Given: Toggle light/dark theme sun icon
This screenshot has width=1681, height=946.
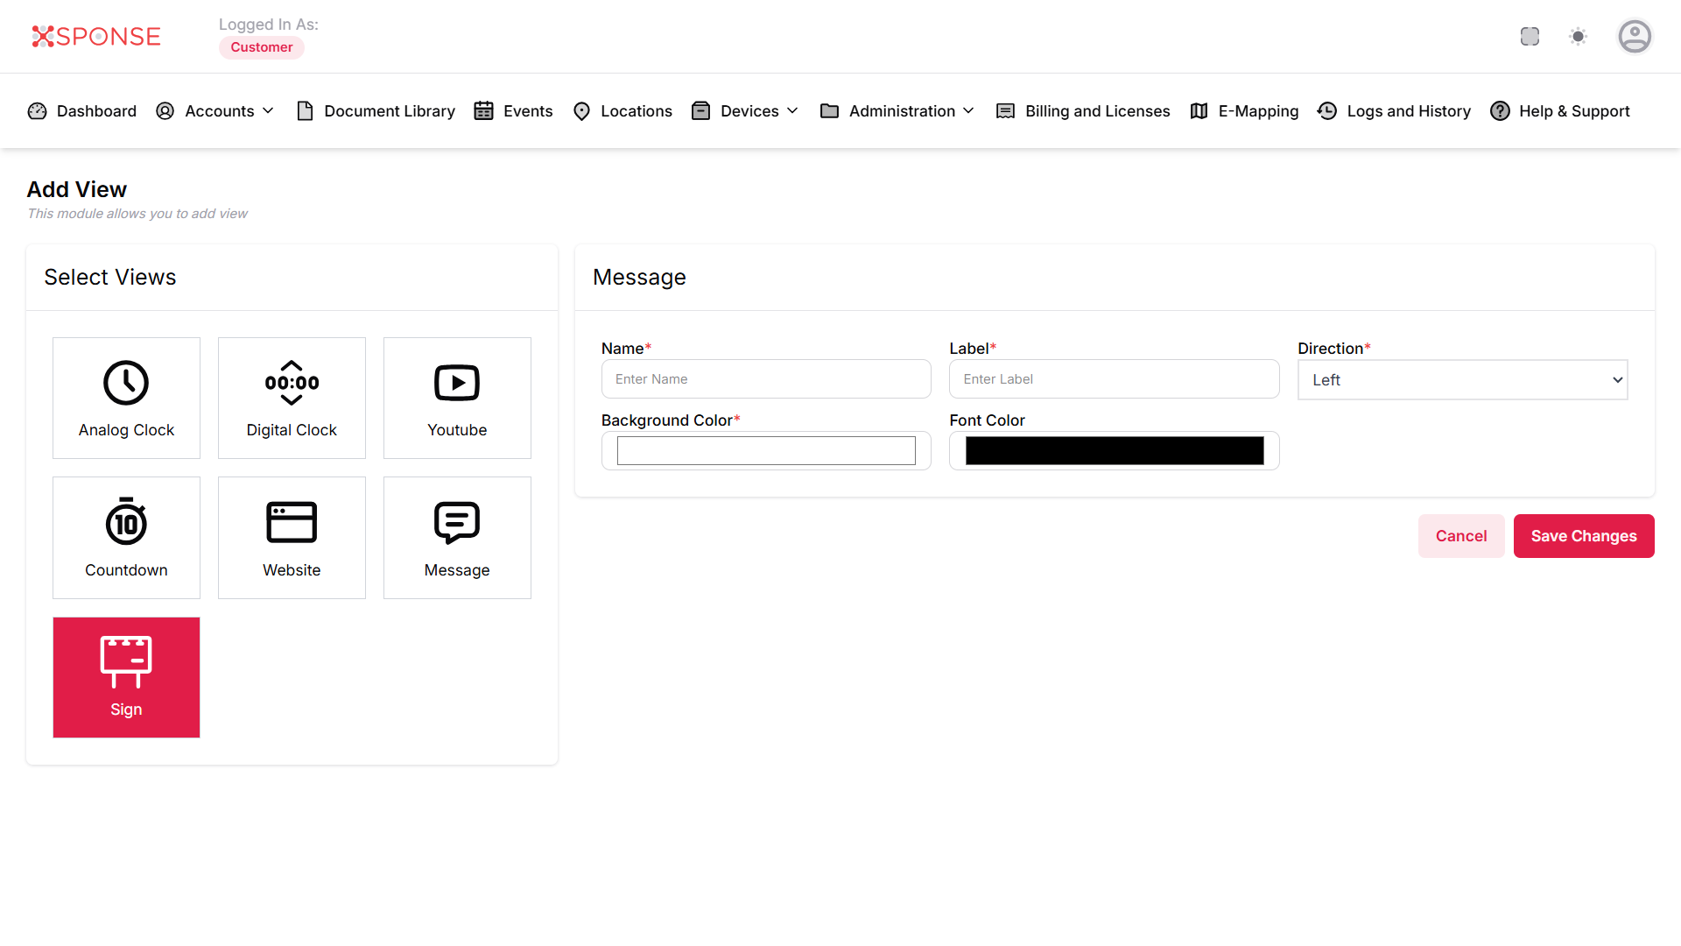Looking at the screenshot, I should coord(1578,37).
